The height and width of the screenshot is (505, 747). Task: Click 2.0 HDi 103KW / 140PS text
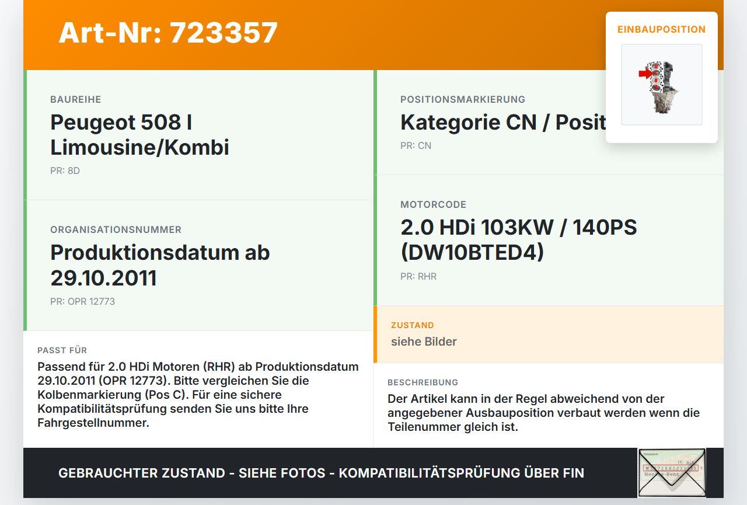tap(518, 240)
